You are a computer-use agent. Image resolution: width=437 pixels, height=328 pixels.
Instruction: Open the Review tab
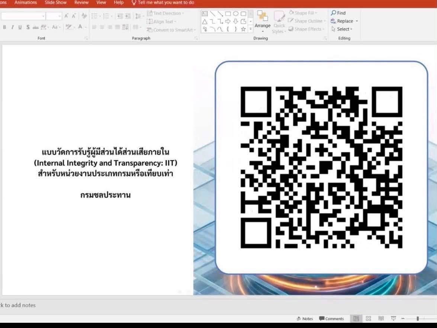(81, 3)
